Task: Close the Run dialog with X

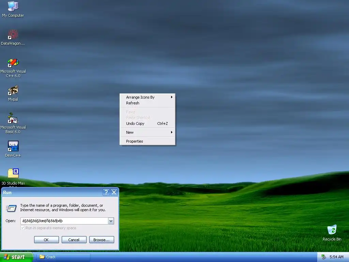Action: 114,192
